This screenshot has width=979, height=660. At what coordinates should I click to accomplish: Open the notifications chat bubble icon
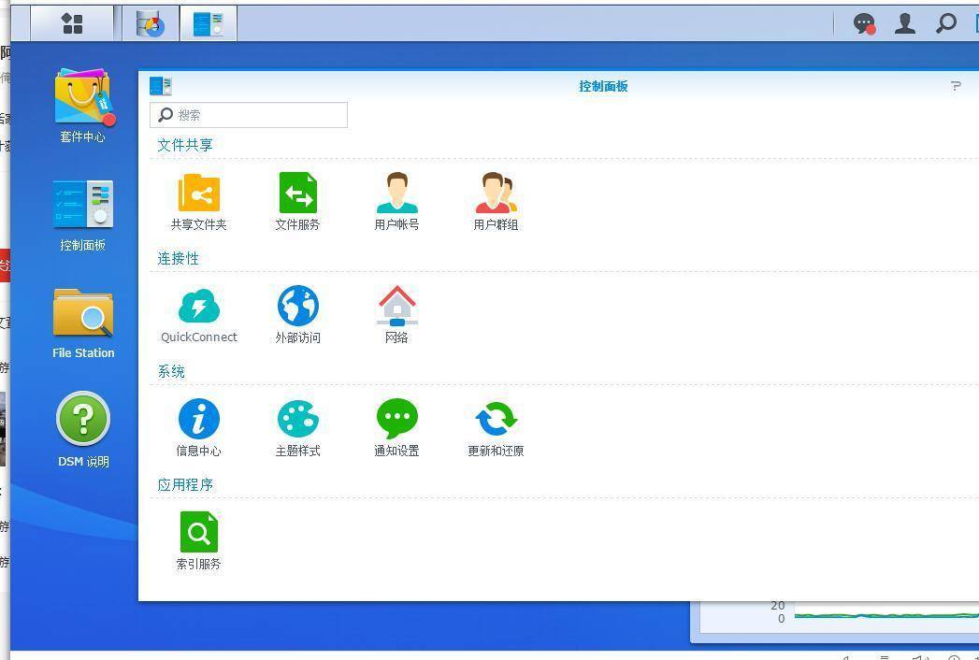(x=864, y=23)
